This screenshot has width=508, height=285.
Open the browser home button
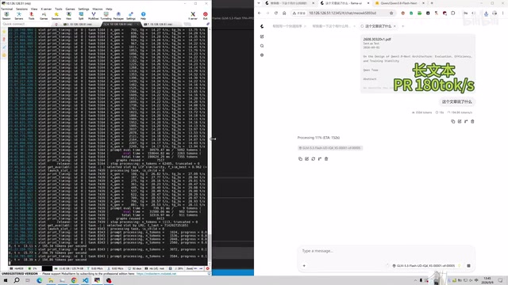pos(284,13)
